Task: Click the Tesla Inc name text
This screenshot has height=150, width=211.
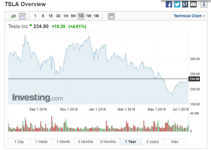Action: [18, 26]
